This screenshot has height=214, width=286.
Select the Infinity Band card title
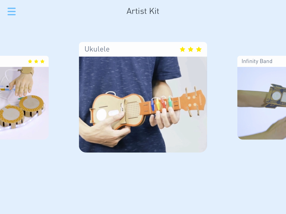pyautogui.click(x=257, y=61)
